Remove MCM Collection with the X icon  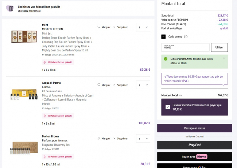pyautogui.click(x=114, y=27)
